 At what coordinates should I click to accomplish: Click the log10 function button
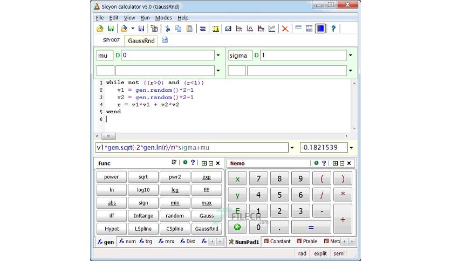tap(143, 190)
